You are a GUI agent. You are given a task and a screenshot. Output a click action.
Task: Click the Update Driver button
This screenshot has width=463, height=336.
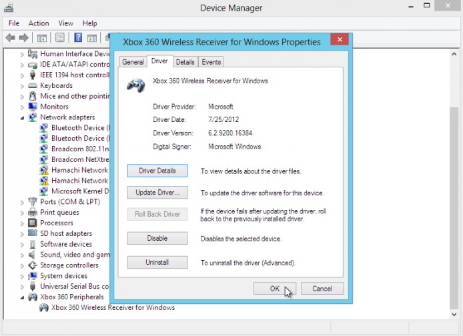click(x=157, y=193)
